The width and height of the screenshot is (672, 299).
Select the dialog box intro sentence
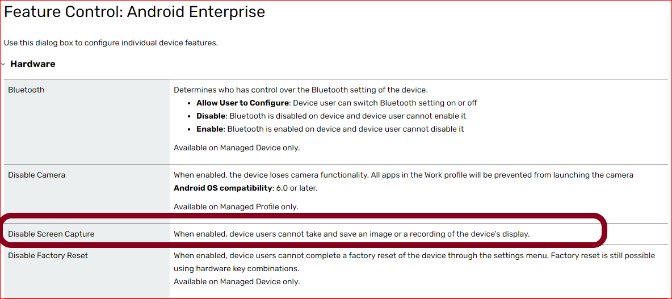[111, 43]
